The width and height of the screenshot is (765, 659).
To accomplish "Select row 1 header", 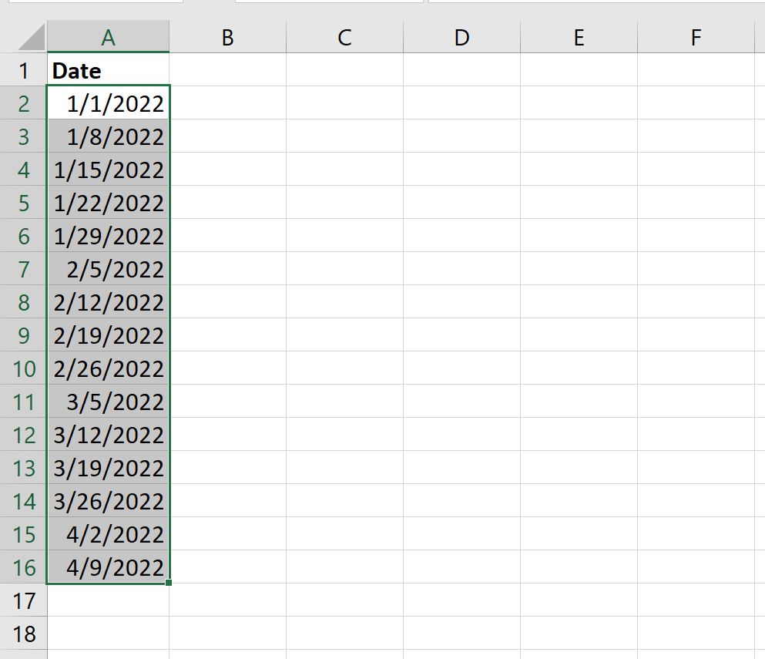I will 23,70.
